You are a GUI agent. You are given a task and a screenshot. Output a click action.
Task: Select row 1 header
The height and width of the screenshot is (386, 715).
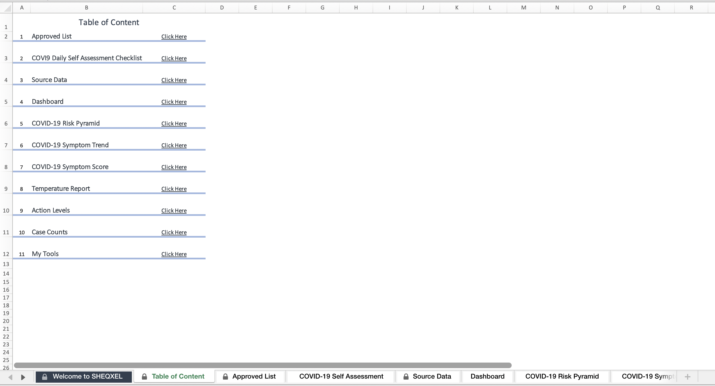[x=6, y=22]
